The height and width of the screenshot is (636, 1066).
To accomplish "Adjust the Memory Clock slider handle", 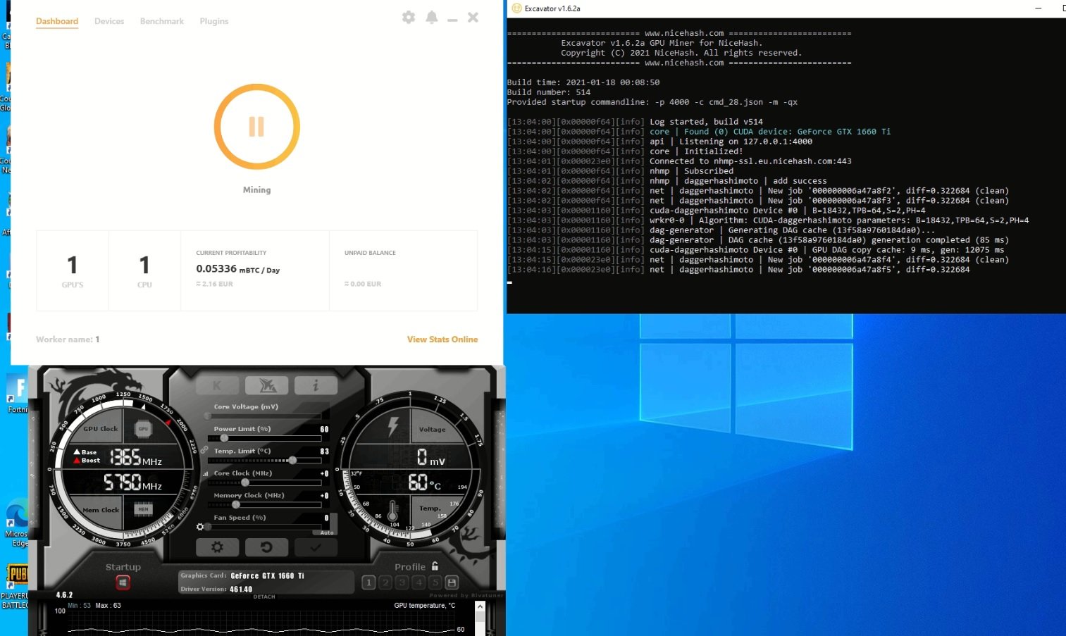I will point(236,504).
